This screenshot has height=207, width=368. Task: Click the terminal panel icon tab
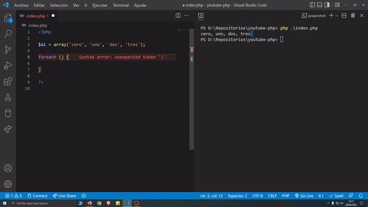tap(201, 16)
